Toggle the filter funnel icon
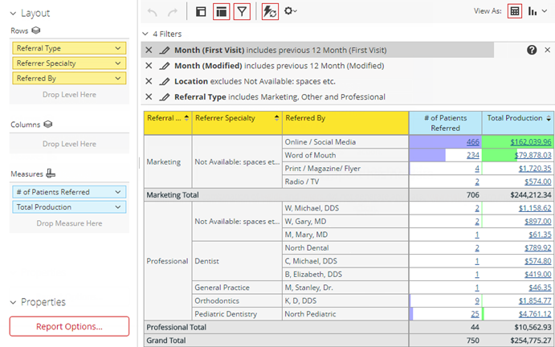The width and height of the screenshot is (555, 347). click(x=242, y=12)
